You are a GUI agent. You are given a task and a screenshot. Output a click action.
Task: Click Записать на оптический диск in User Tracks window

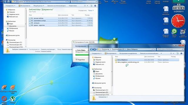click(56, 6)
